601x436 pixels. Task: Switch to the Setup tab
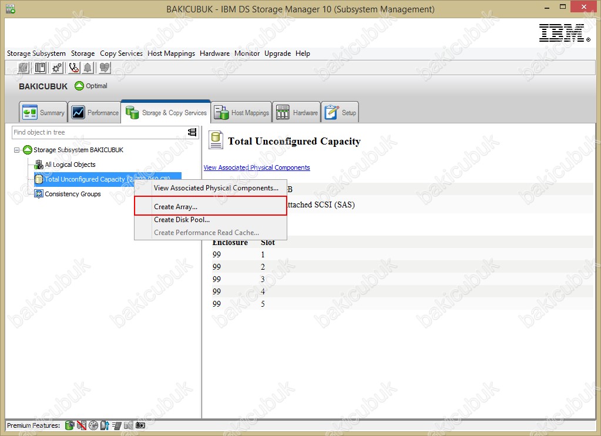(x=340, y=112)
